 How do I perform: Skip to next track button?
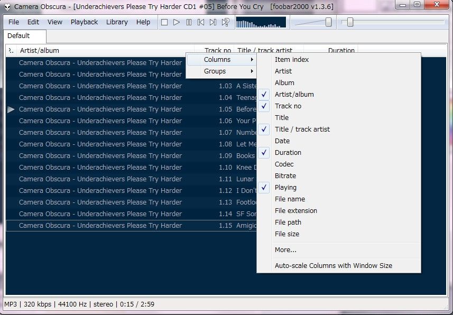point(213,22)
